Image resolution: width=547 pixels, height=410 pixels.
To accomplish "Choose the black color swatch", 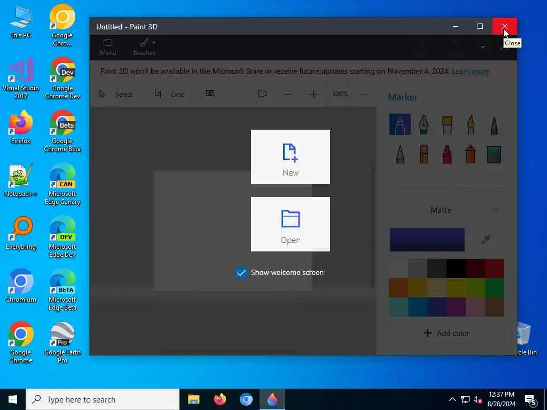I will pos(456,268).
